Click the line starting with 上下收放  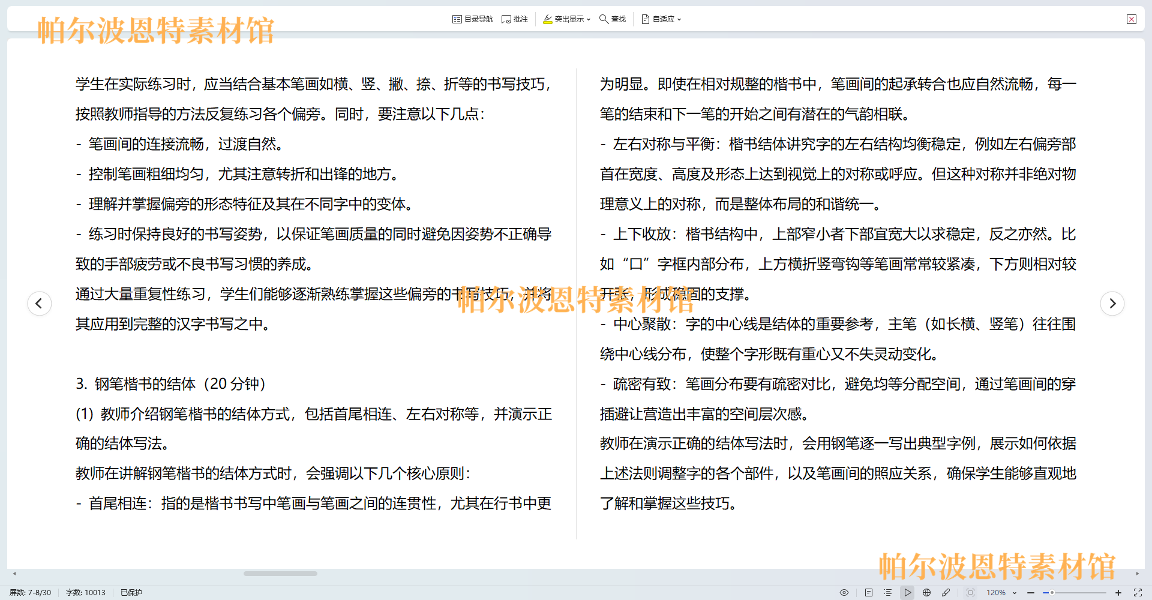tap(838, 234)
